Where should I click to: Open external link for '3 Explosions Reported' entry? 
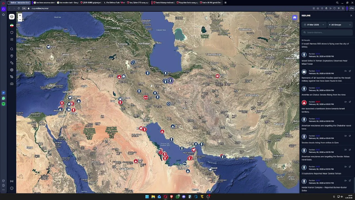350,167
